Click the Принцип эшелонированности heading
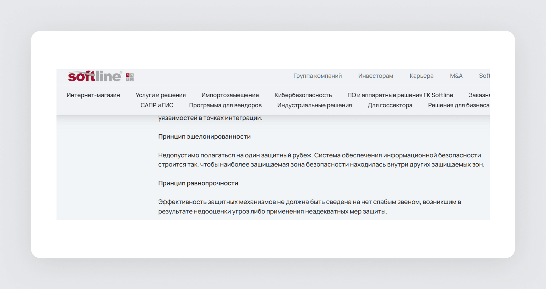This screenshot has height=289, width=546. 204,137
